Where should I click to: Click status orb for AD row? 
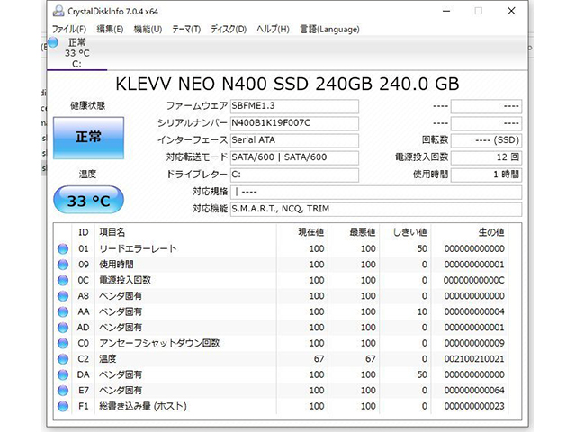point(63,328)
